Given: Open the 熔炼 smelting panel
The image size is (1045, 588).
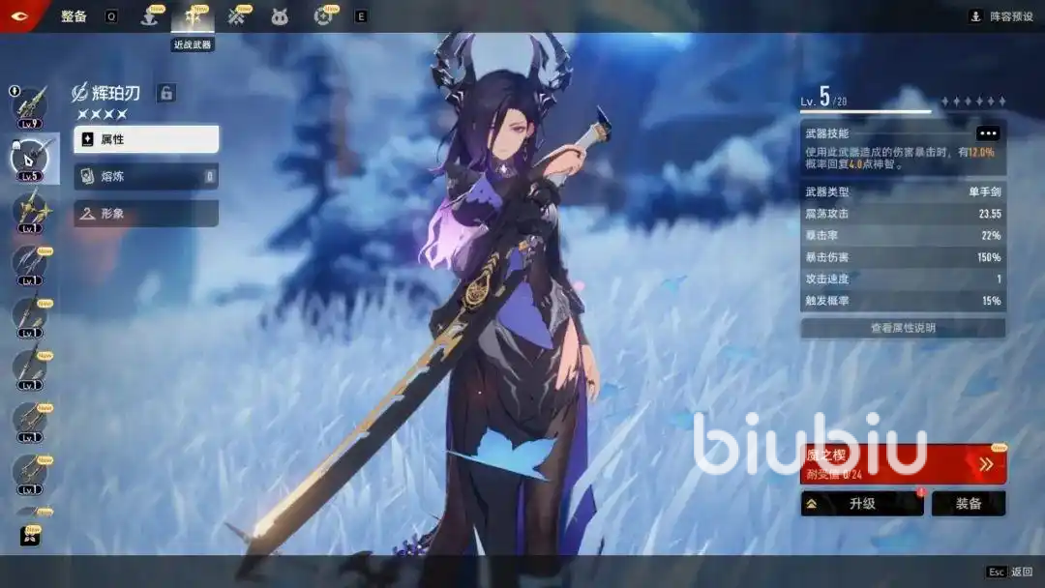Looking at the screenshot, I should click(x=146, y=177).
